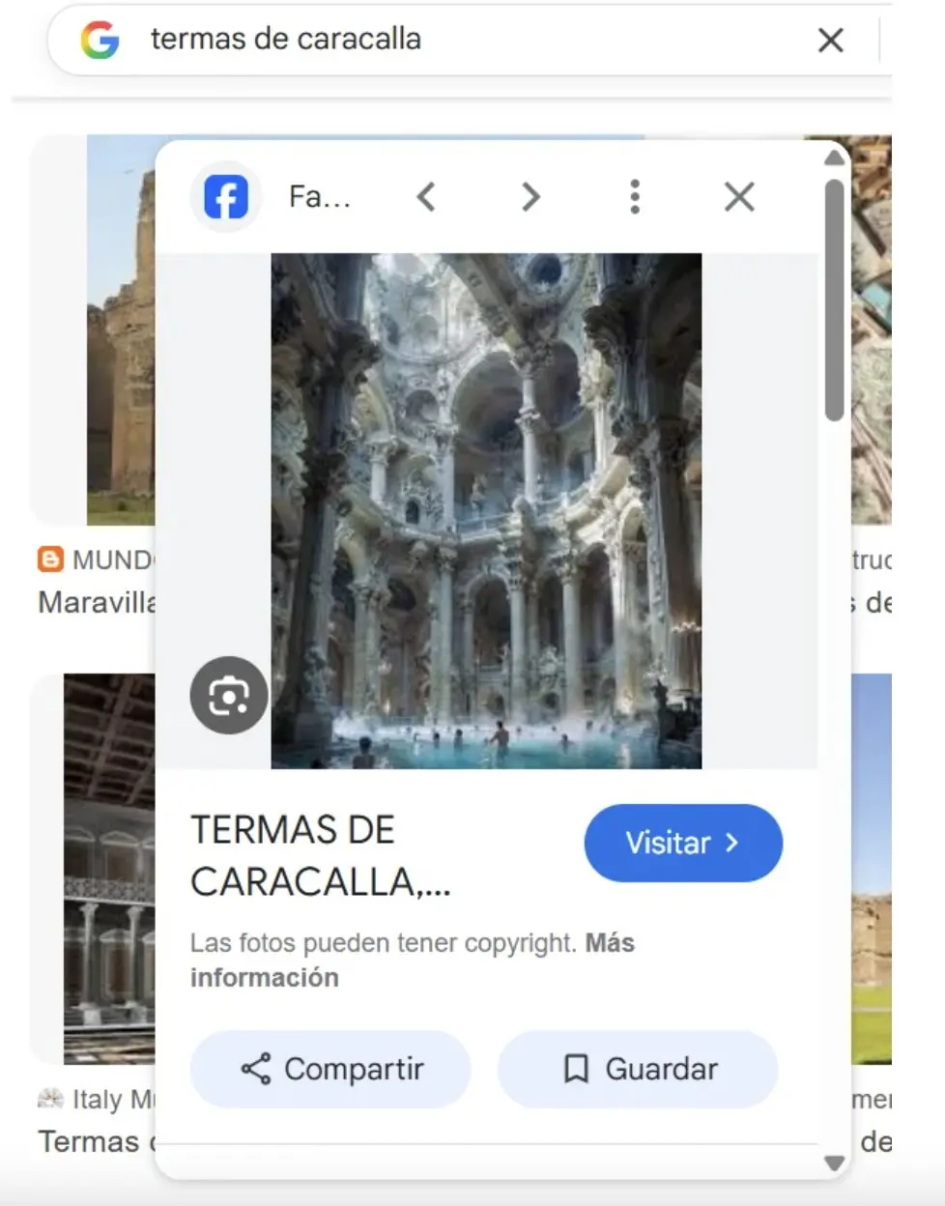945x1206 pixels.
Task: Go to previous image with left chevron
Action: pos(426,197)
